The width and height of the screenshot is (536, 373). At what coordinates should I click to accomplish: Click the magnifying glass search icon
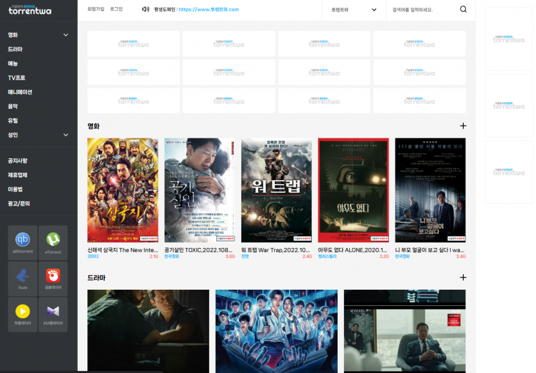click(463, 10)
